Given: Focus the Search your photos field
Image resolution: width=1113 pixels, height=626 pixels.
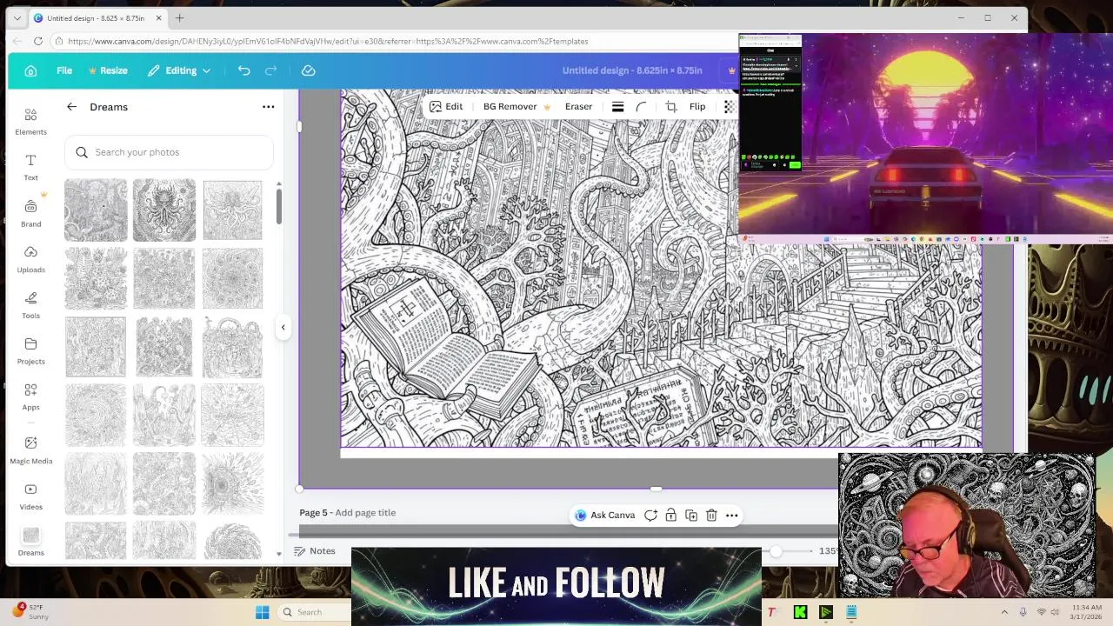Looking at the screenshot, I should (170, 152).
